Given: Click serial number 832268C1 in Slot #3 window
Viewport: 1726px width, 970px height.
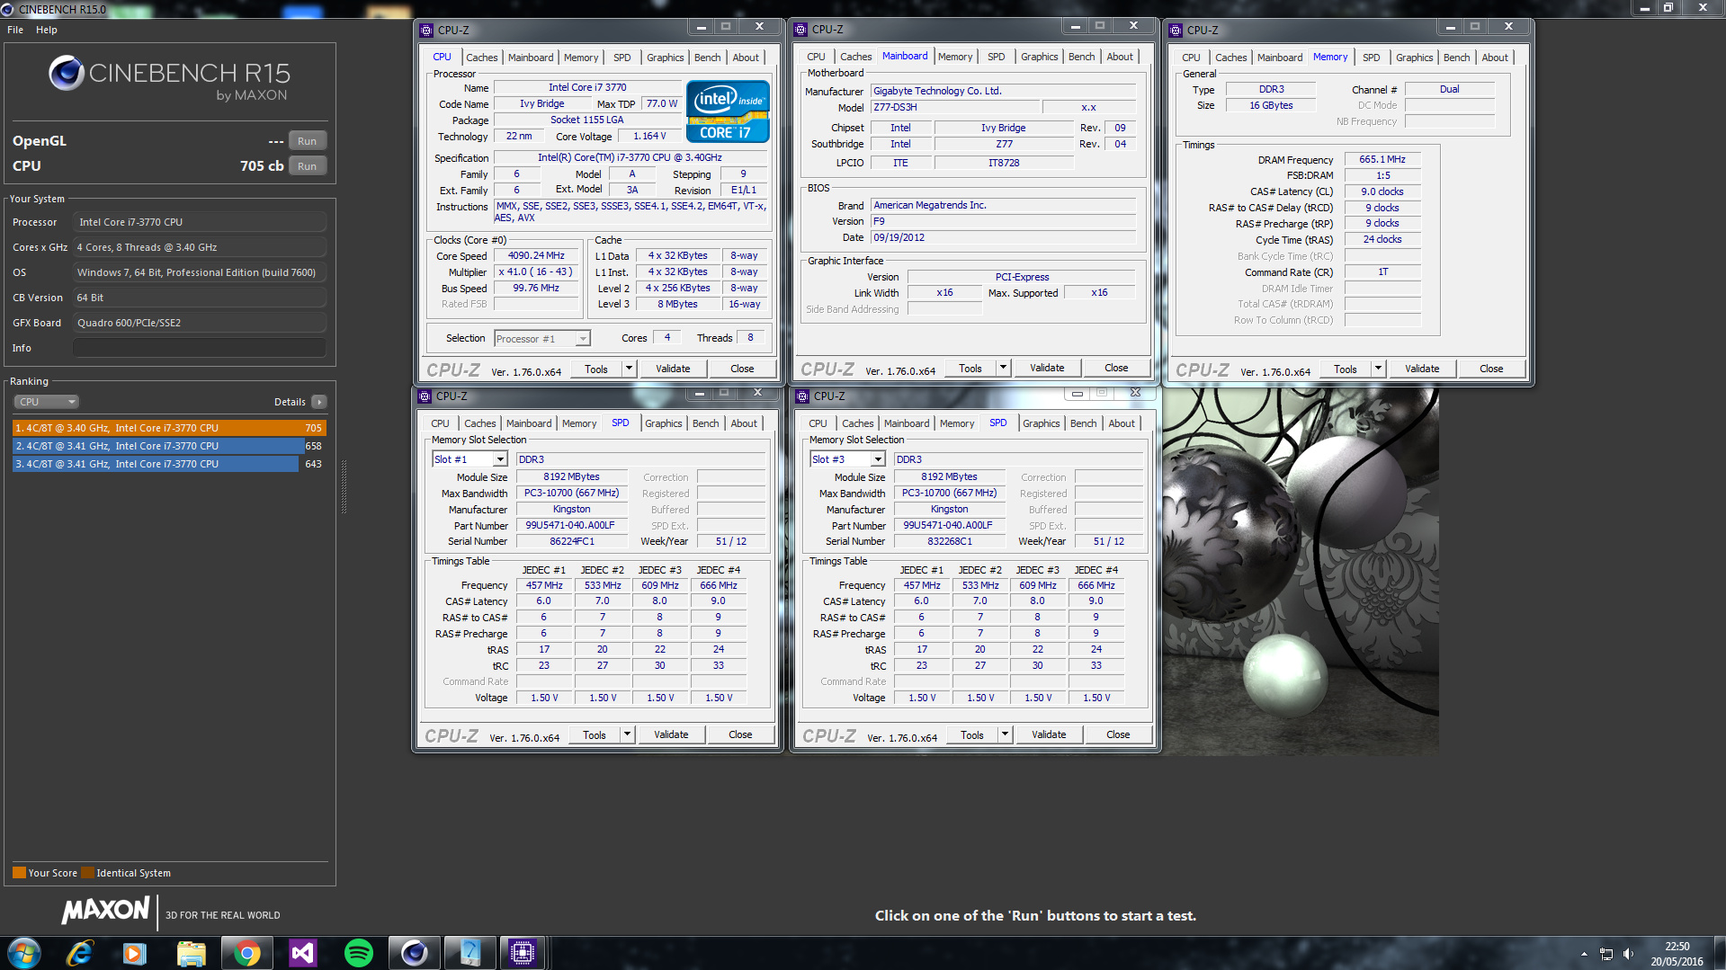Looking at the screenshot, I should [950, 541].
